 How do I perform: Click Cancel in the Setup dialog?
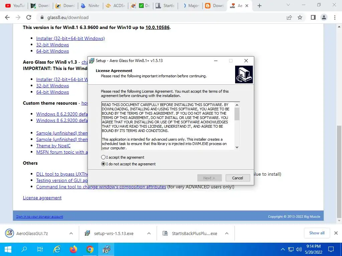pyautogui.click(x=237, y=178)
